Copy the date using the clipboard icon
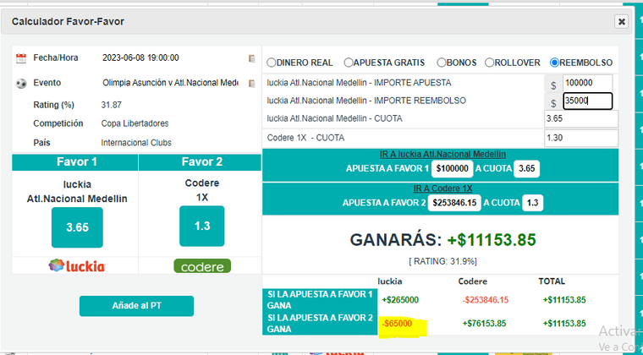The height and width of the screenshot is (355, 643). point(252,58)
